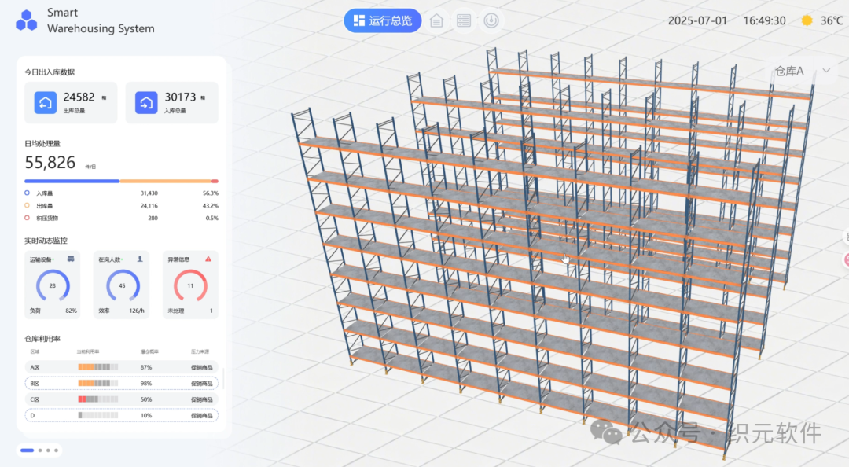Viewport: 849px width, 467px height.
Task: Click the orange segment of daily processing bar
Action: 165,181
